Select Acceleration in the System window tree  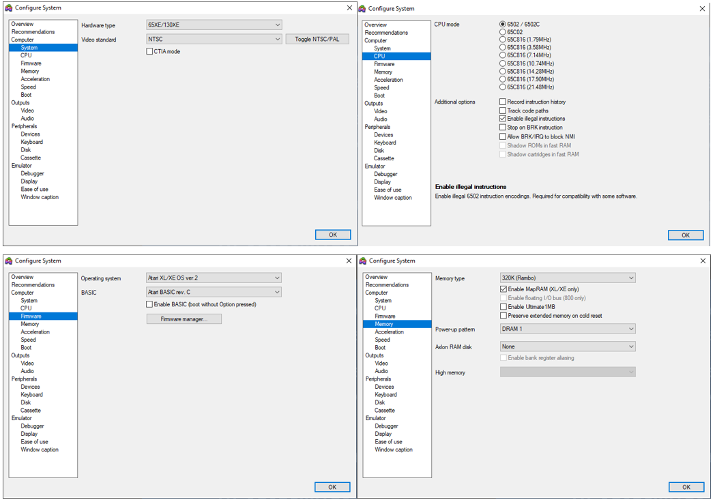click(x=35, y=79)
